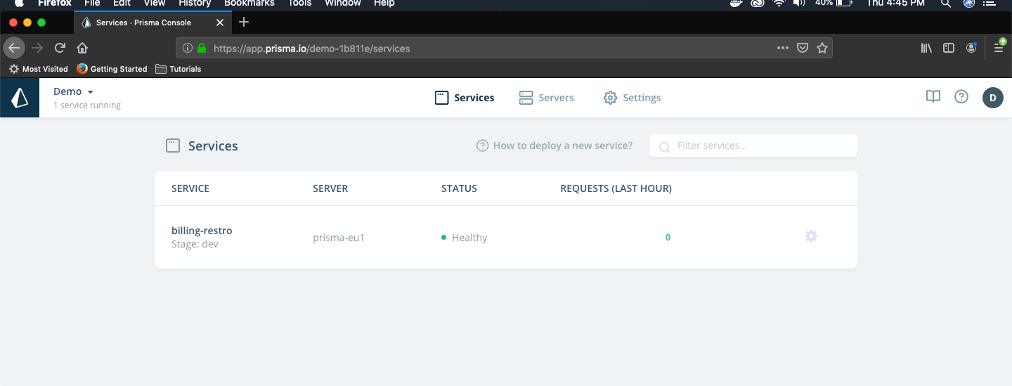This screenshot has width=1012, height=386.
Task: Toggle the Firefox sidebar
Action: tap(949, 48)
